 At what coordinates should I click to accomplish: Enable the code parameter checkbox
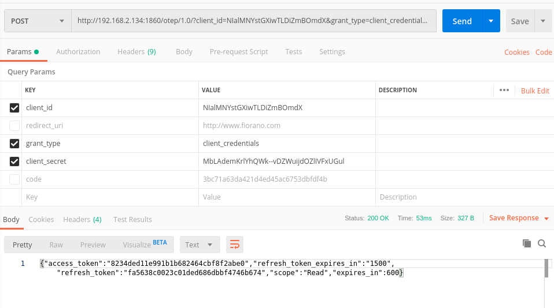coord(14,179)
